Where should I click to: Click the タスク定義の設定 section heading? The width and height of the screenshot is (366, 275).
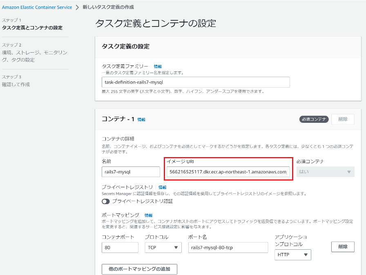click(x=125, y=47)
